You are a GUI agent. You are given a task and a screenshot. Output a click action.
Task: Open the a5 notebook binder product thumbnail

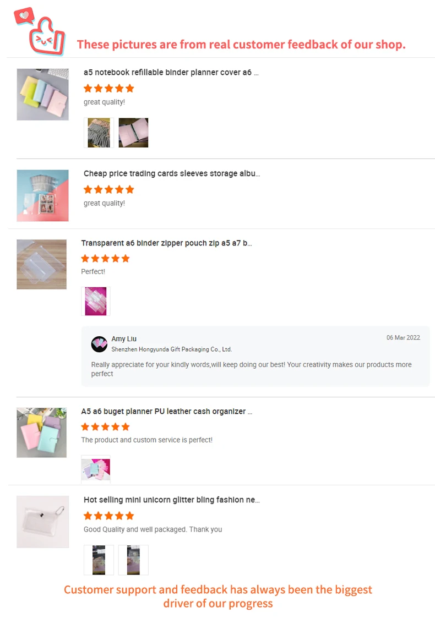(x=42, y=95)
